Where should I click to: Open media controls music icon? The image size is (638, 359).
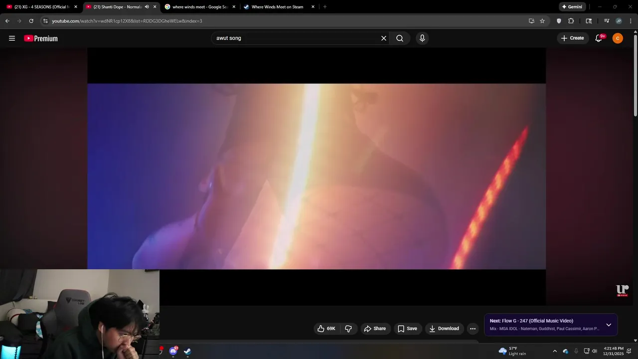point(607,21)
